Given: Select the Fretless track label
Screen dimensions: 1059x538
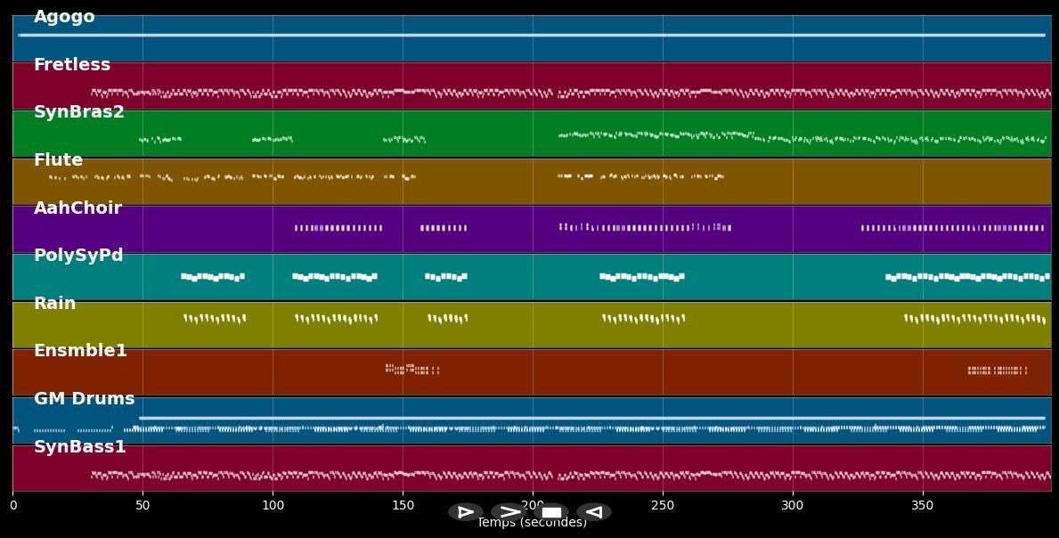Looking at the screenshot, I should pyautogui.click(x=71, y=63).
